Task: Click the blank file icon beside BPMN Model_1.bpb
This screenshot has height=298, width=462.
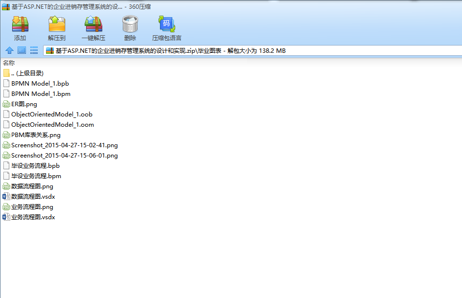Action: (6, 83)
